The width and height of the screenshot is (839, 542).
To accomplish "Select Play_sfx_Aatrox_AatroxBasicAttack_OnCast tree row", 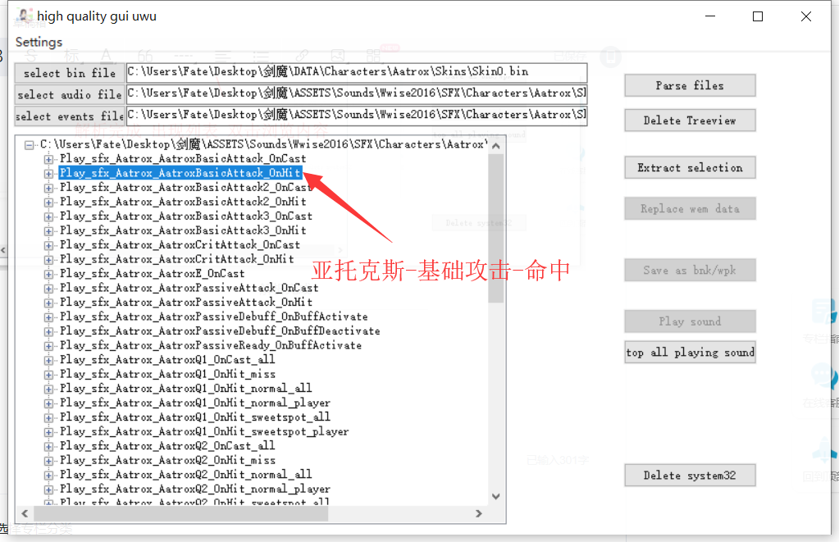I will 182,158.
